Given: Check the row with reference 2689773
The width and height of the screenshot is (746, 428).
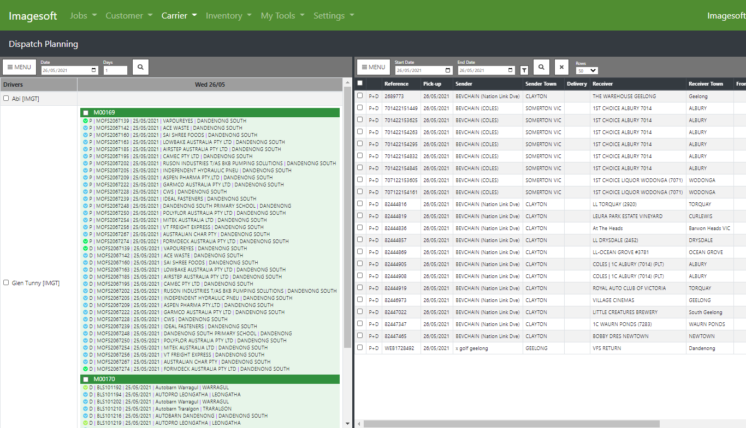Looking at the screenshot, I should tap(360, 95).
